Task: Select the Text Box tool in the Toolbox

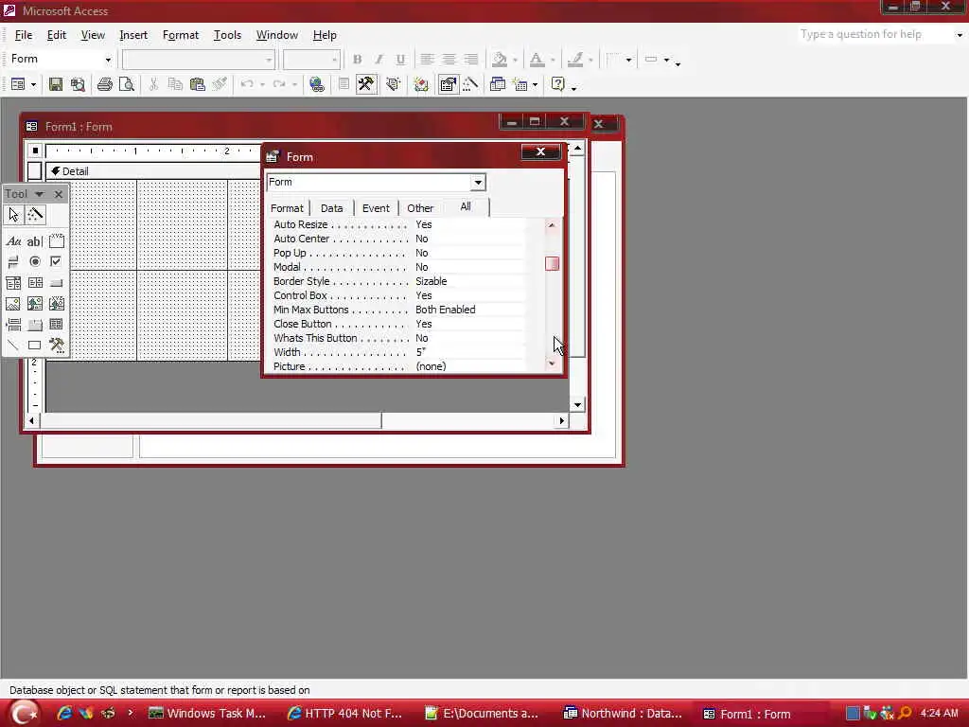Action: 35,241
